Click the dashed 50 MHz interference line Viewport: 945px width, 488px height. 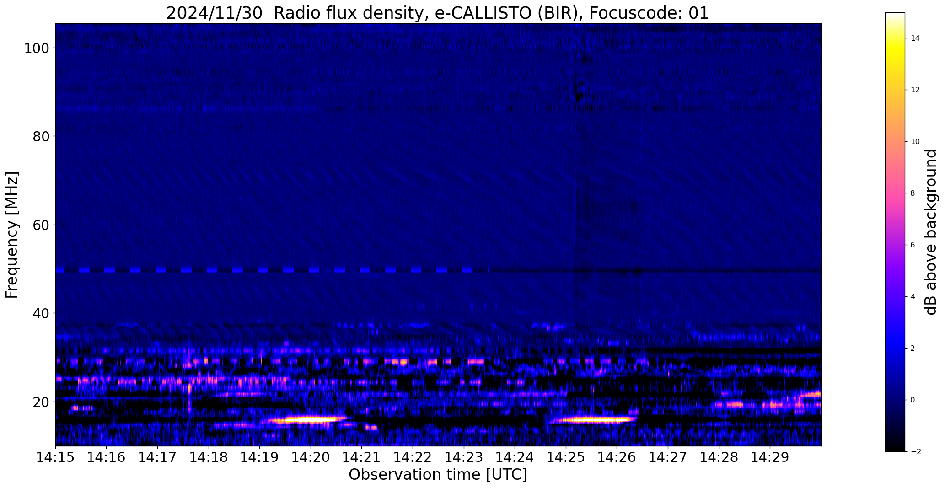(272, 270)
